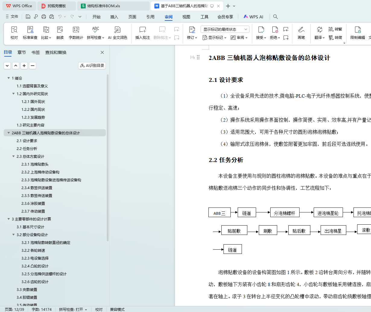Click the expand-all chevron in outline pane
Screen dimensions: 371x312
click(7, 65)
